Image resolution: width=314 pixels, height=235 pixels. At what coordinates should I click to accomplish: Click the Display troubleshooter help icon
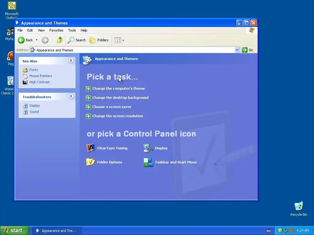pos(25,106)
